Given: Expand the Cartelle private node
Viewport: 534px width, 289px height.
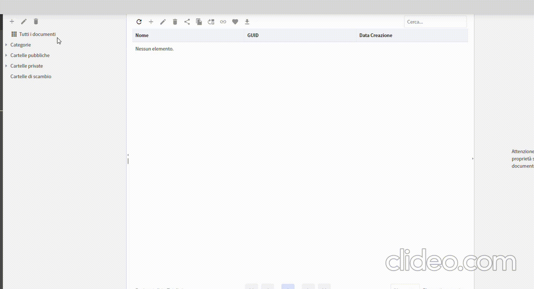Looking at the screenshot, I should click(x=6, y=66).
